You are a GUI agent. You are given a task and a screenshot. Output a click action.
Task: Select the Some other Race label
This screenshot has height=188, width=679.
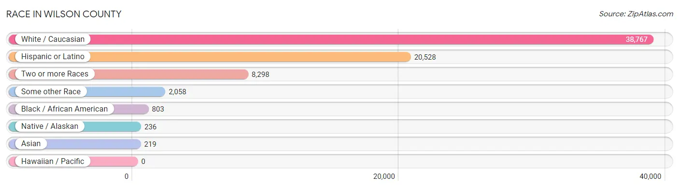[51, 91]
